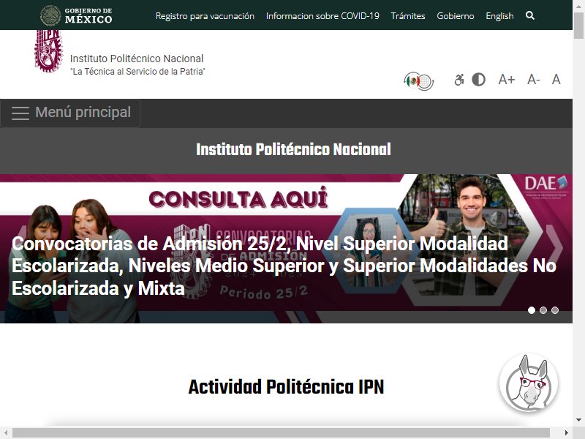Select the third carousel dot indicator
Viewport: 585px width, 439px height.
pyautogui.click(x=555, y=310)
